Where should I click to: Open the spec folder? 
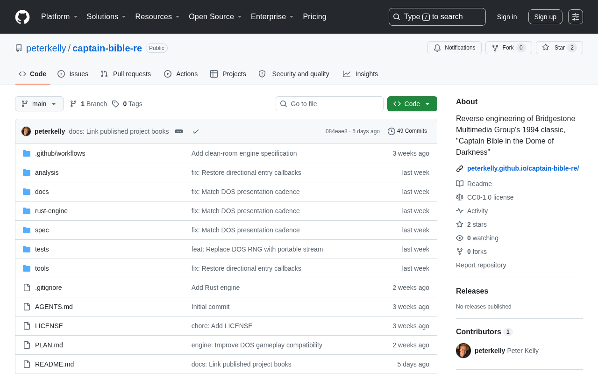[42, 230]
